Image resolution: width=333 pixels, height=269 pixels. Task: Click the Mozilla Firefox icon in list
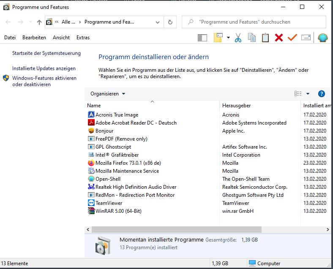[91, 163]
